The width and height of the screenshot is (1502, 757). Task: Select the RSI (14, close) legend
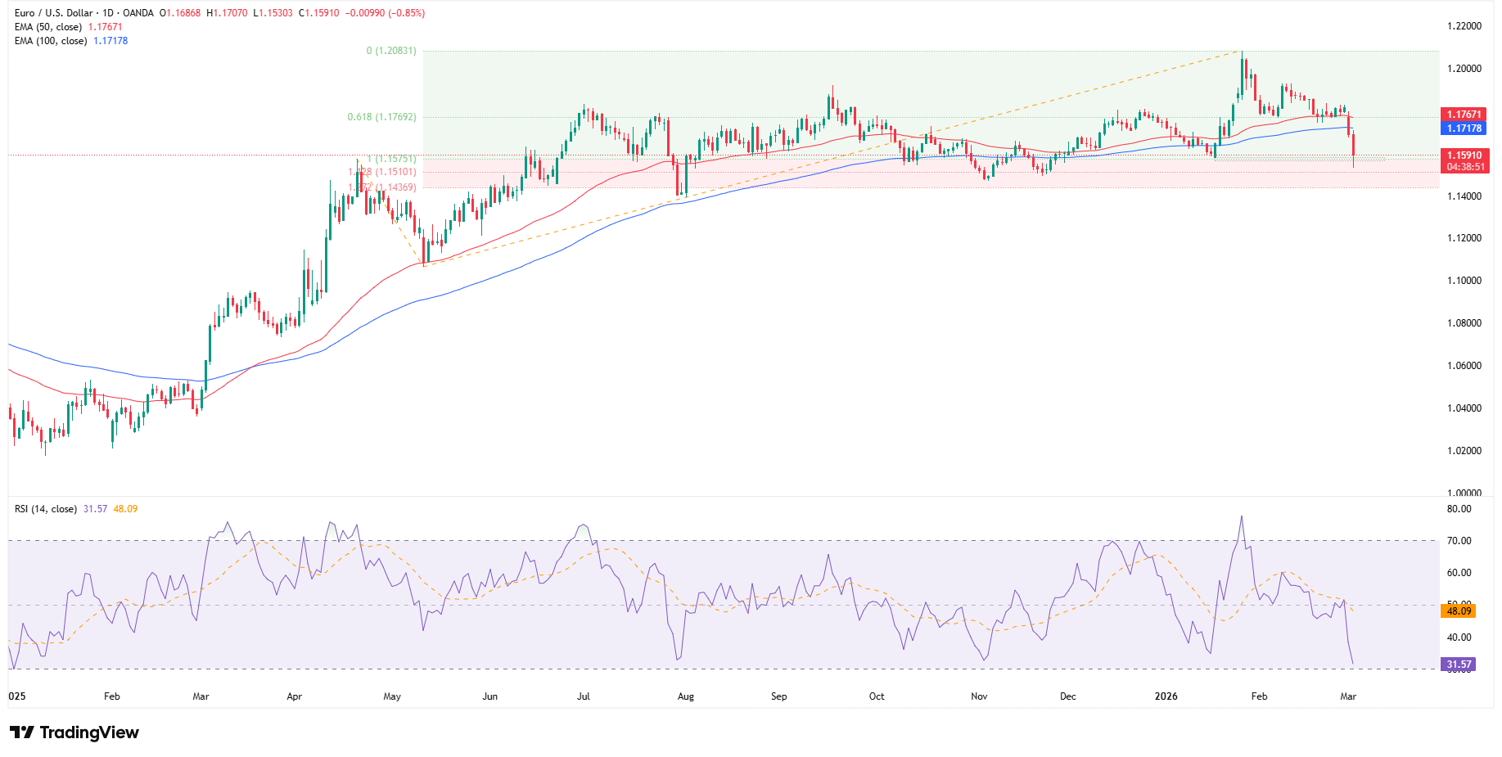coord(43,507)
